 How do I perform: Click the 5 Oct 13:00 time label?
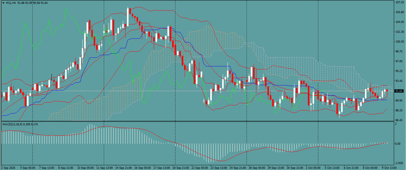tap(332, 168)
